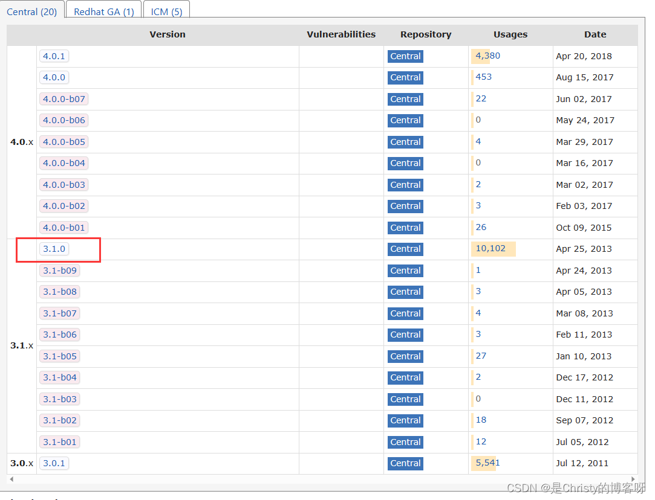The image size is (655, 500).
Task: Switch to the Redhat GA tab
Action: (x=103, y=11)
